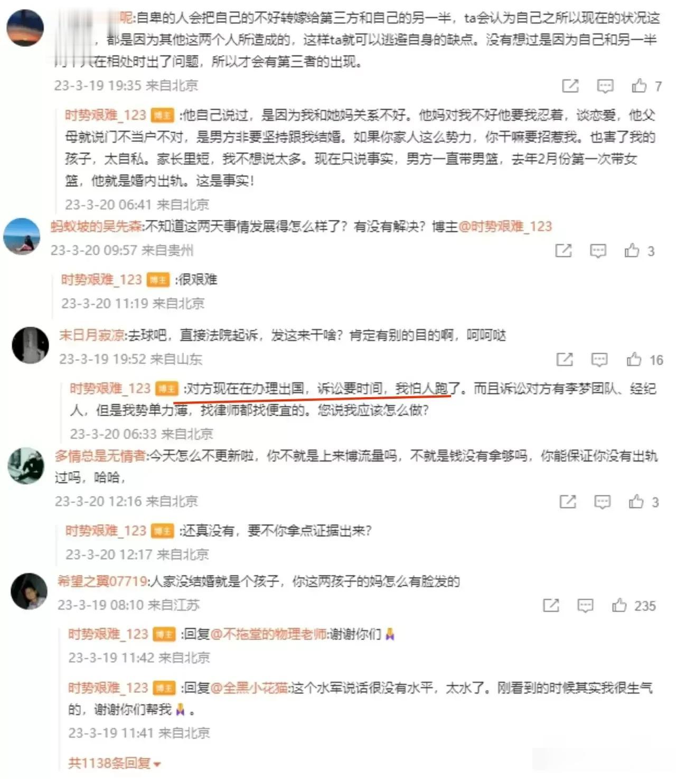676x779 pixels.
Task: Open 蚂蚁坡的吴先森 profile picture
Action: coord(22,236)
